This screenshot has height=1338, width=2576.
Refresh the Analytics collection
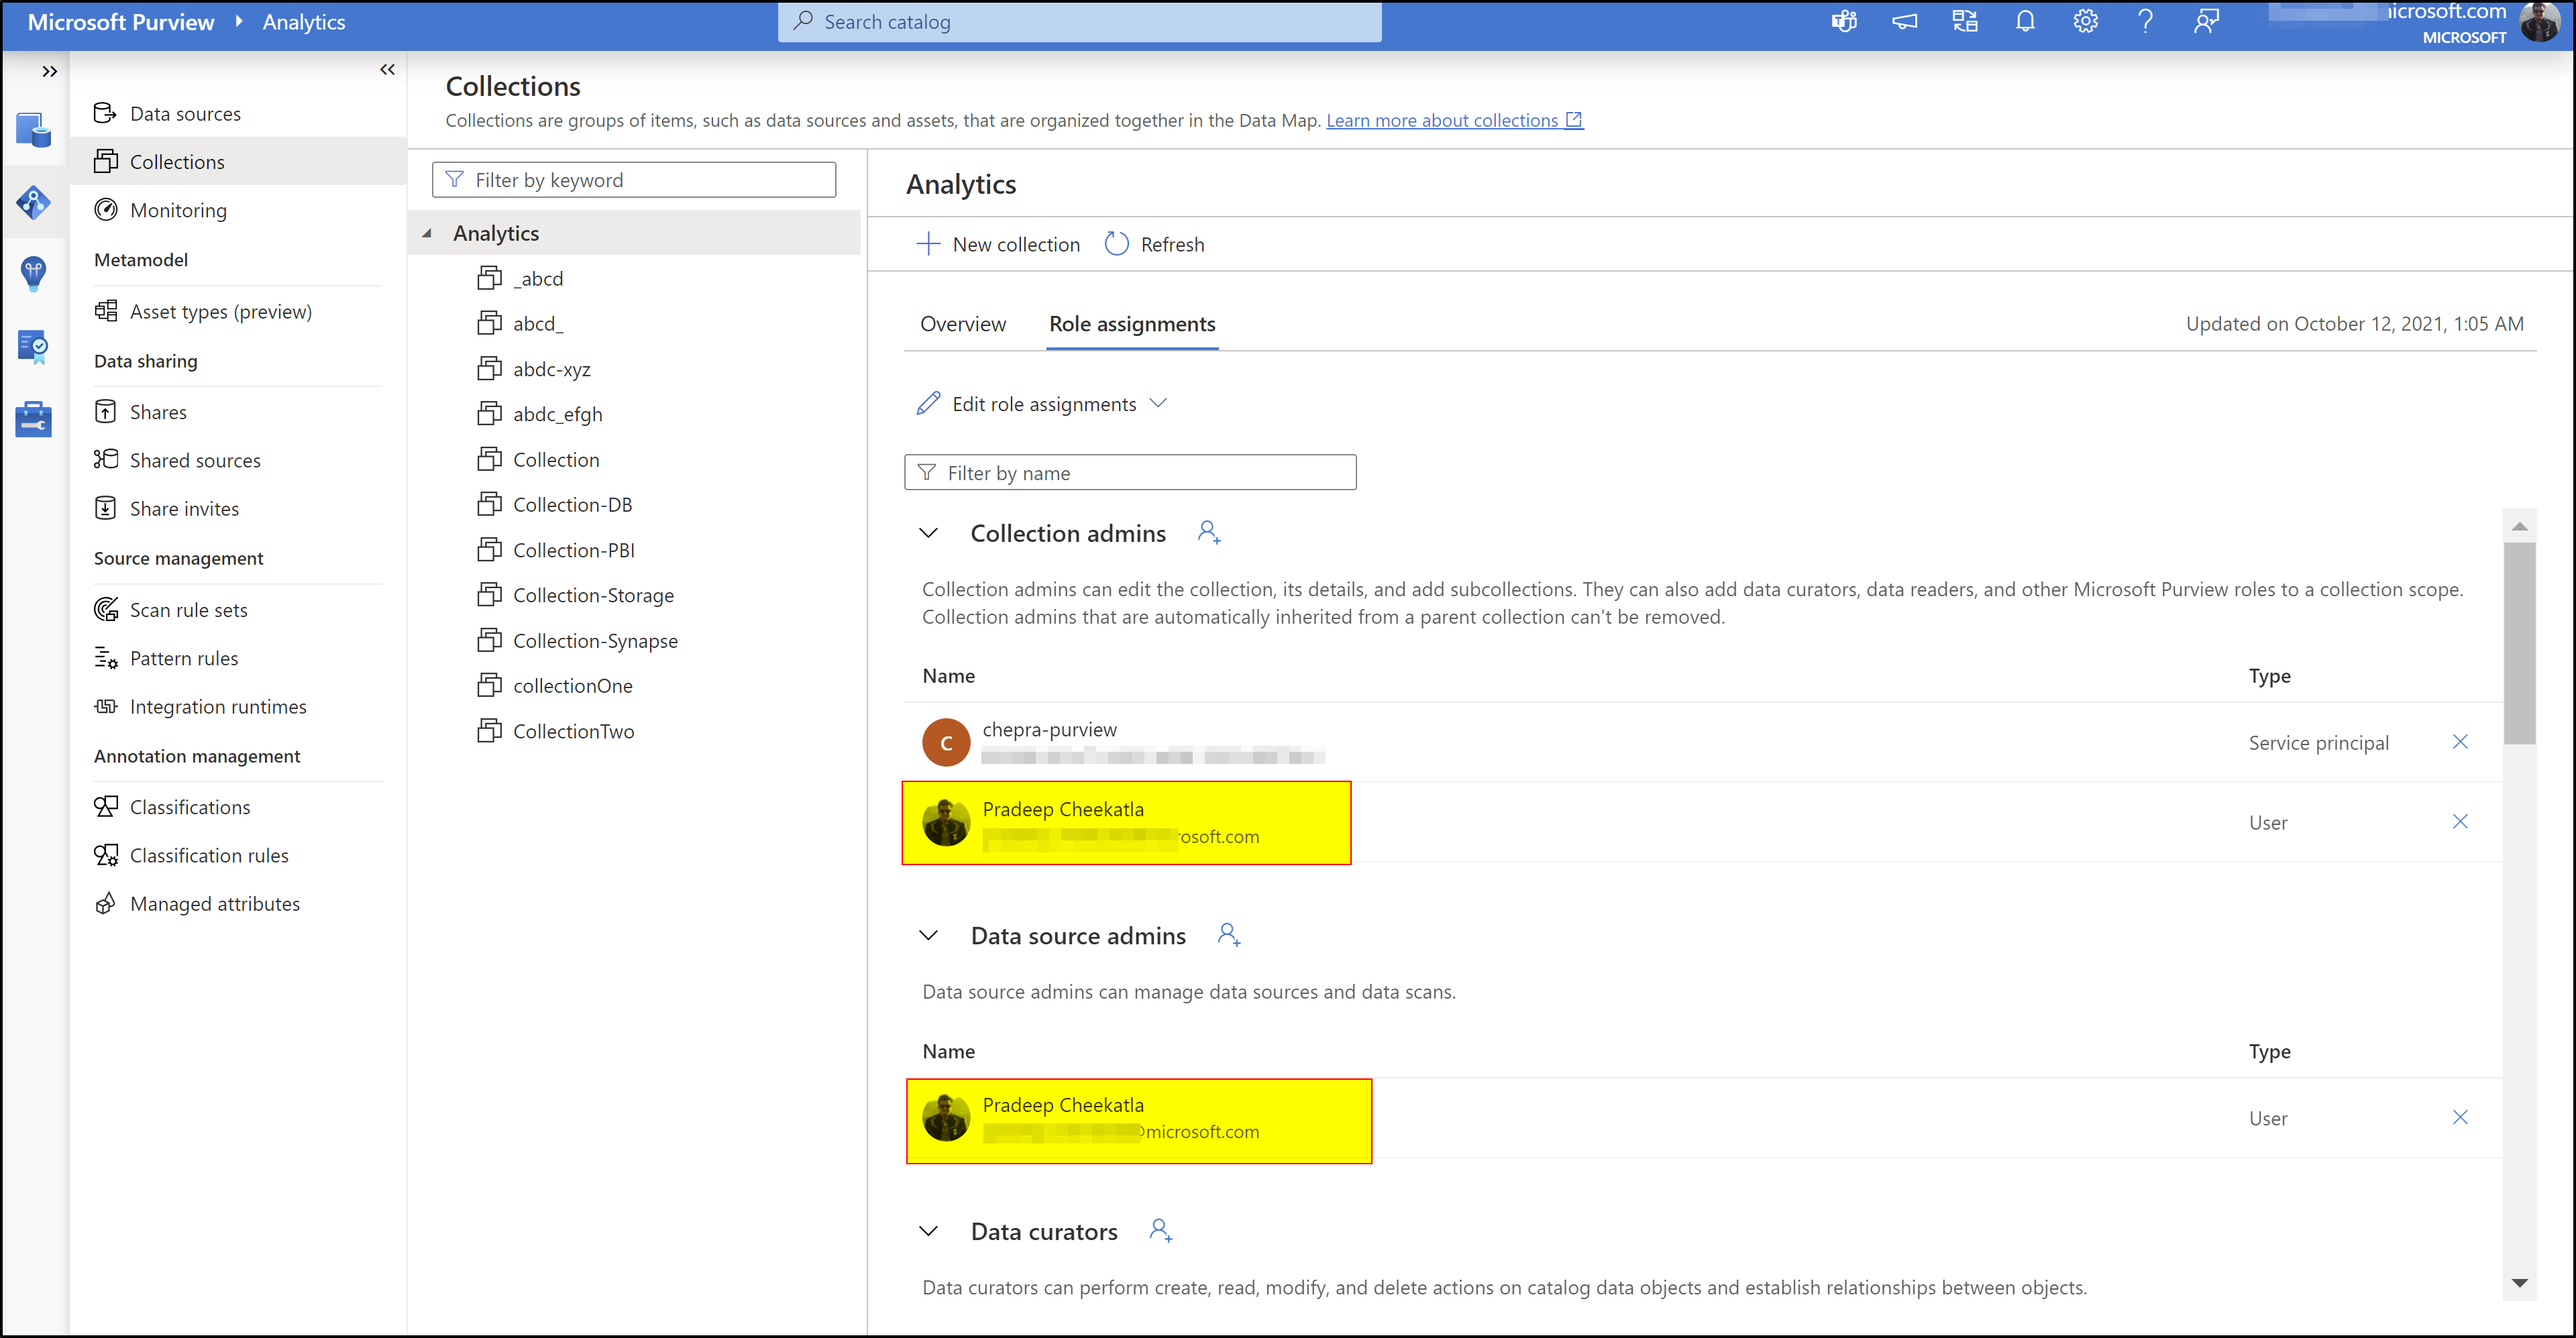pos(1154,244)
